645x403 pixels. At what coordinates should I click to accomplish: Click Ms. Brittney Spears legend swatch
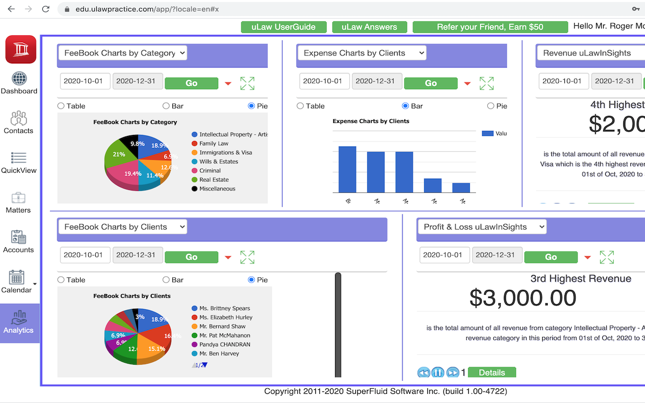point(195,308)
